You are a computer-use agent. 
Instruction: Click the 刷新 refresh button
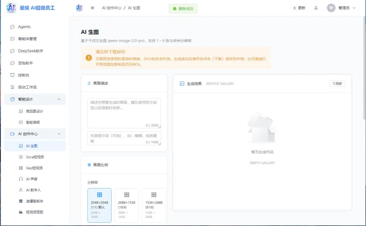337,83
